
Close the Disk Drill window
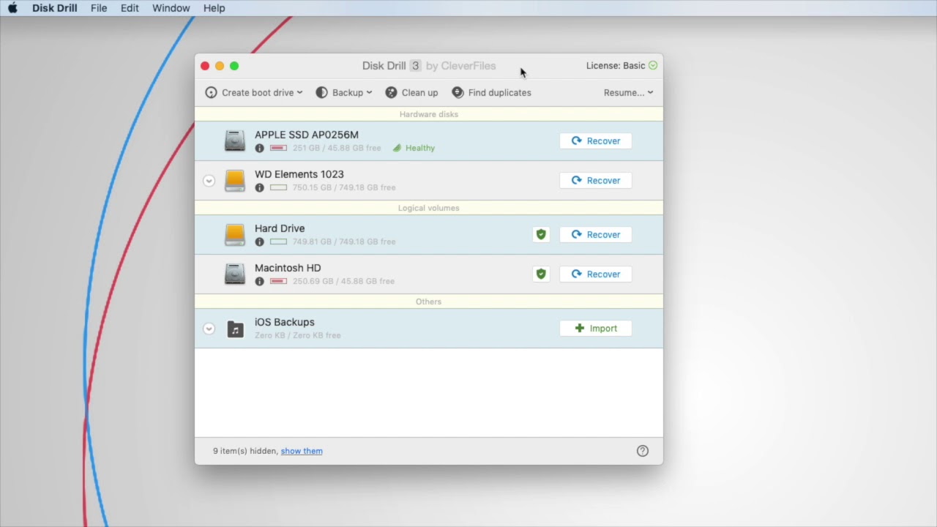click(205, 66)
